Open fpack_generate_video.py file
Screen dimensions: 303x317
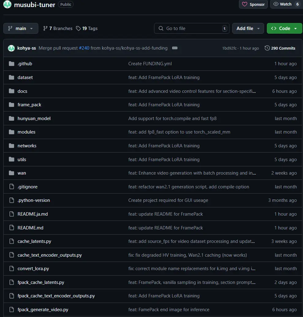(x=43, y=310)
